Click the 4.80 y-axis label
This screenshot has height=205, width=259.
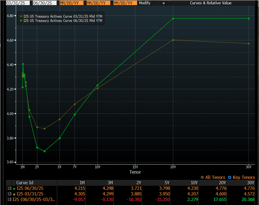[x=10, y=16]
